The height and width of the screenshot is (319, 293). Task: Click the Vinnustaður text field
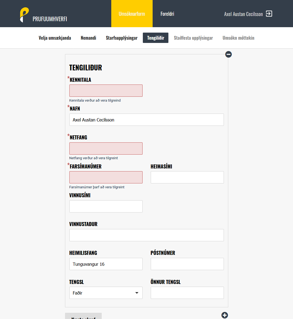(x=146, y=235)
